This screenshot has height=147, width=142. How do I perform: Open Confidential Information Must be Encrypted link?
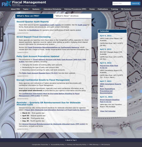coord(49,94)
